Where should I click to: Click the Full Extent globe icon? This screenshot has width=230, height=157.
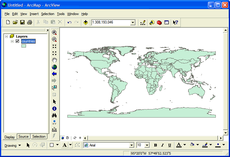[54, 67]
